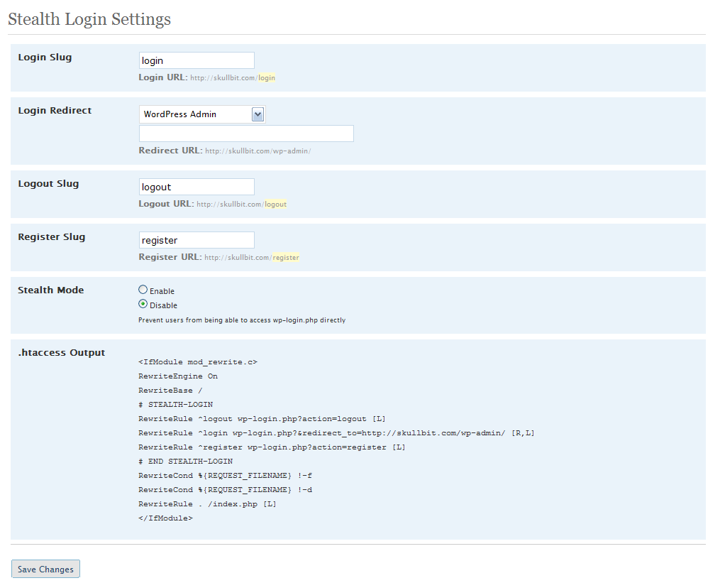Click the RewriteRule ^login redirect_to line

point(336,433)
